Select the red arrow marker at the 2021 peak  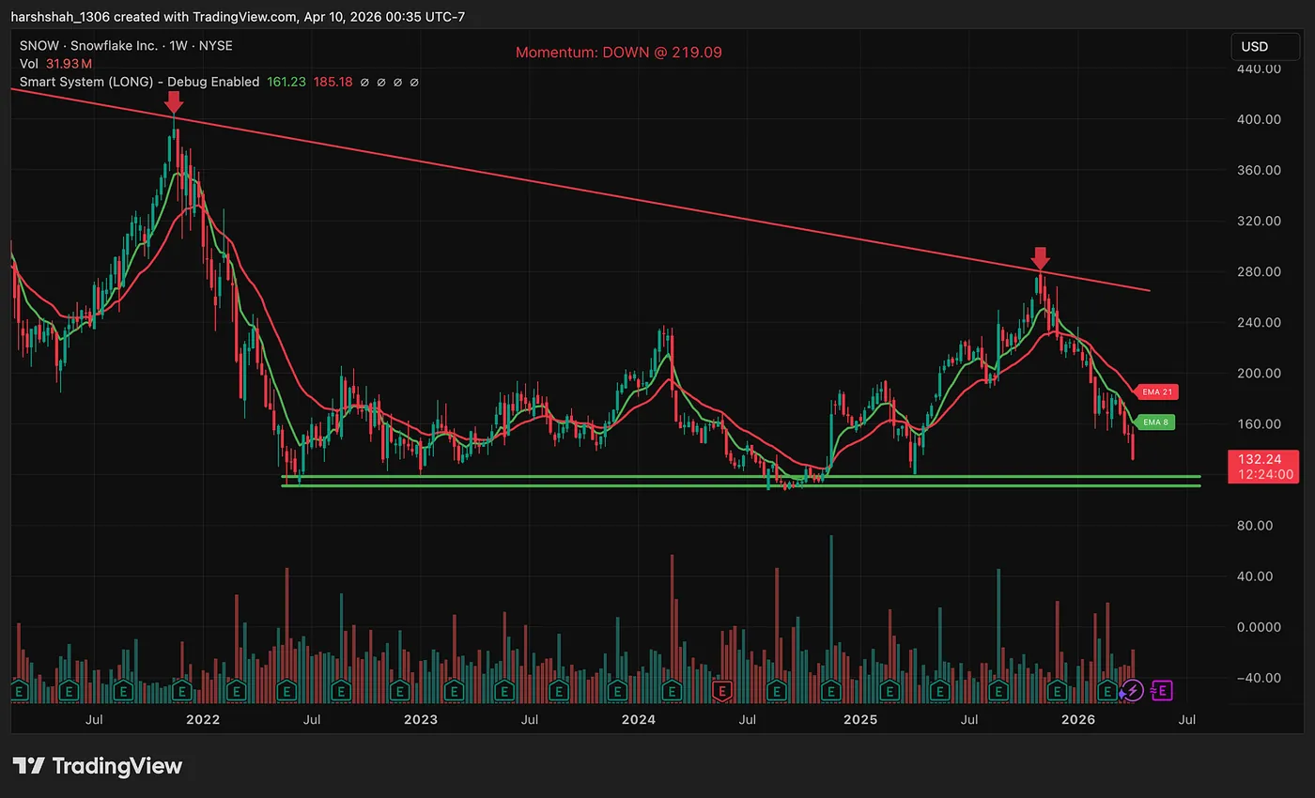point(173,101)
